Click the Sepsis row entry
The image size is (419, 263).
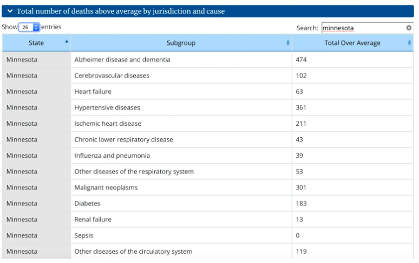click(208, 235)
